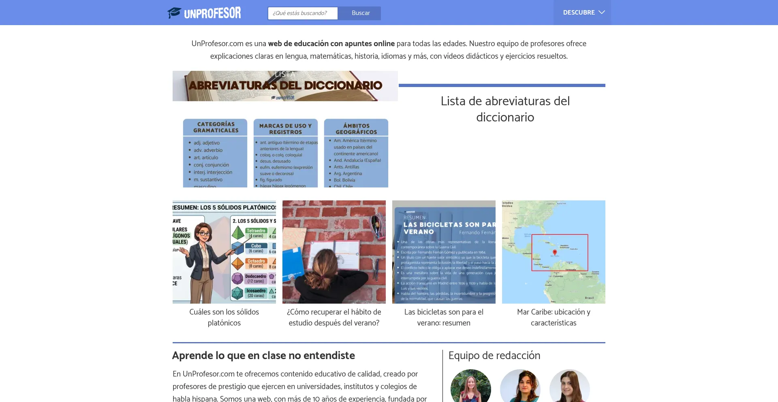Open 'Cuáles son los sólidos platónicos' link
Viewport: 778px width, 402px height.
tap(224, 317)
